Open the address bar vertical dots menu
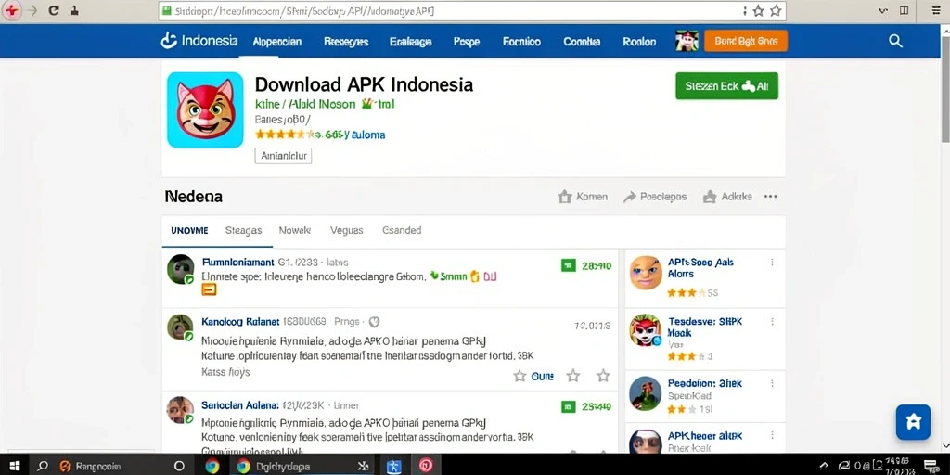Screen dimensions: 950x475 pos(745,11)
